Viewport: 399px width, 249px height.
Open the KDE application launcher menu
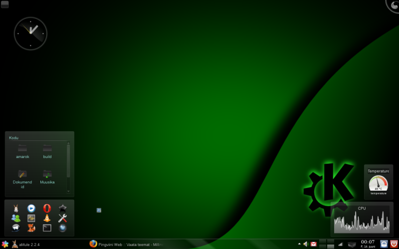pyautogui.click(x=5, y=244)
